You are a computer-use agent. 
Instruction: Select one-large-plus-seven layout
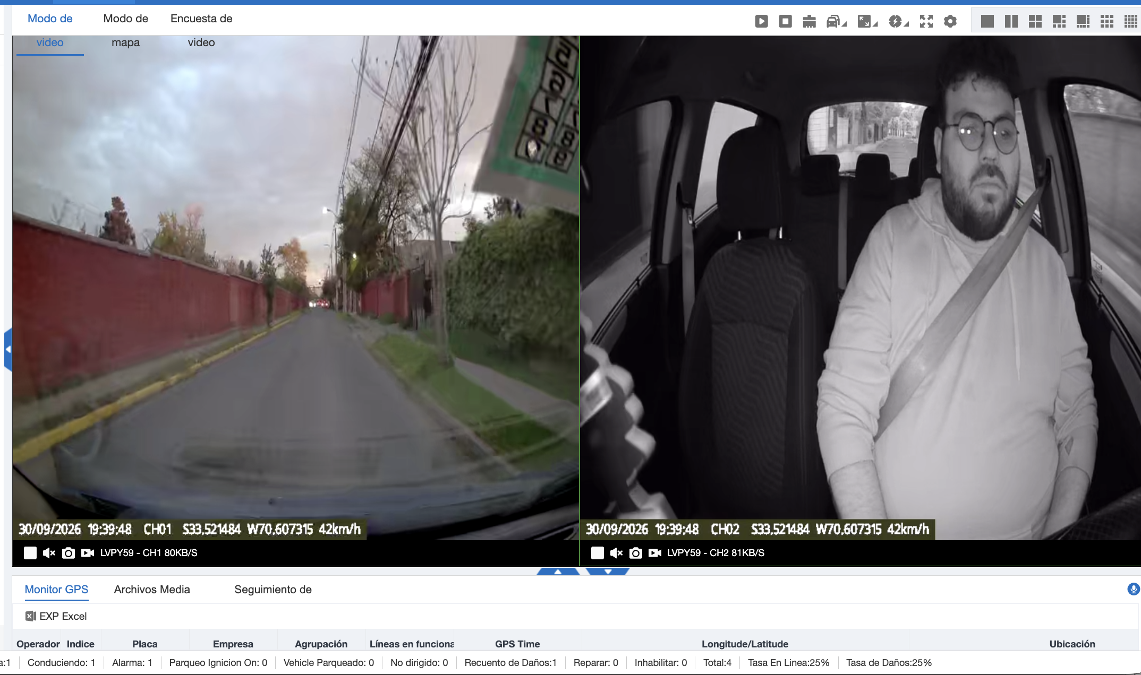pyautogui.click(x=1083, y=21)
